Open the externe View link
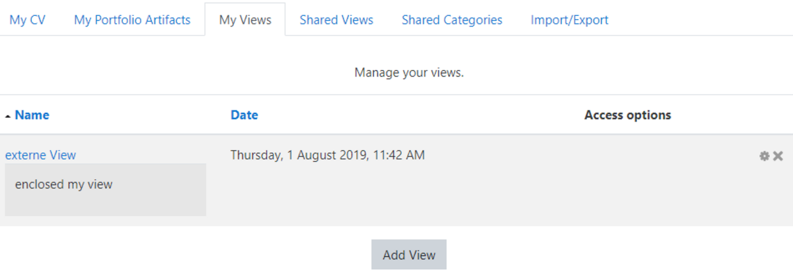 [40, 155]
